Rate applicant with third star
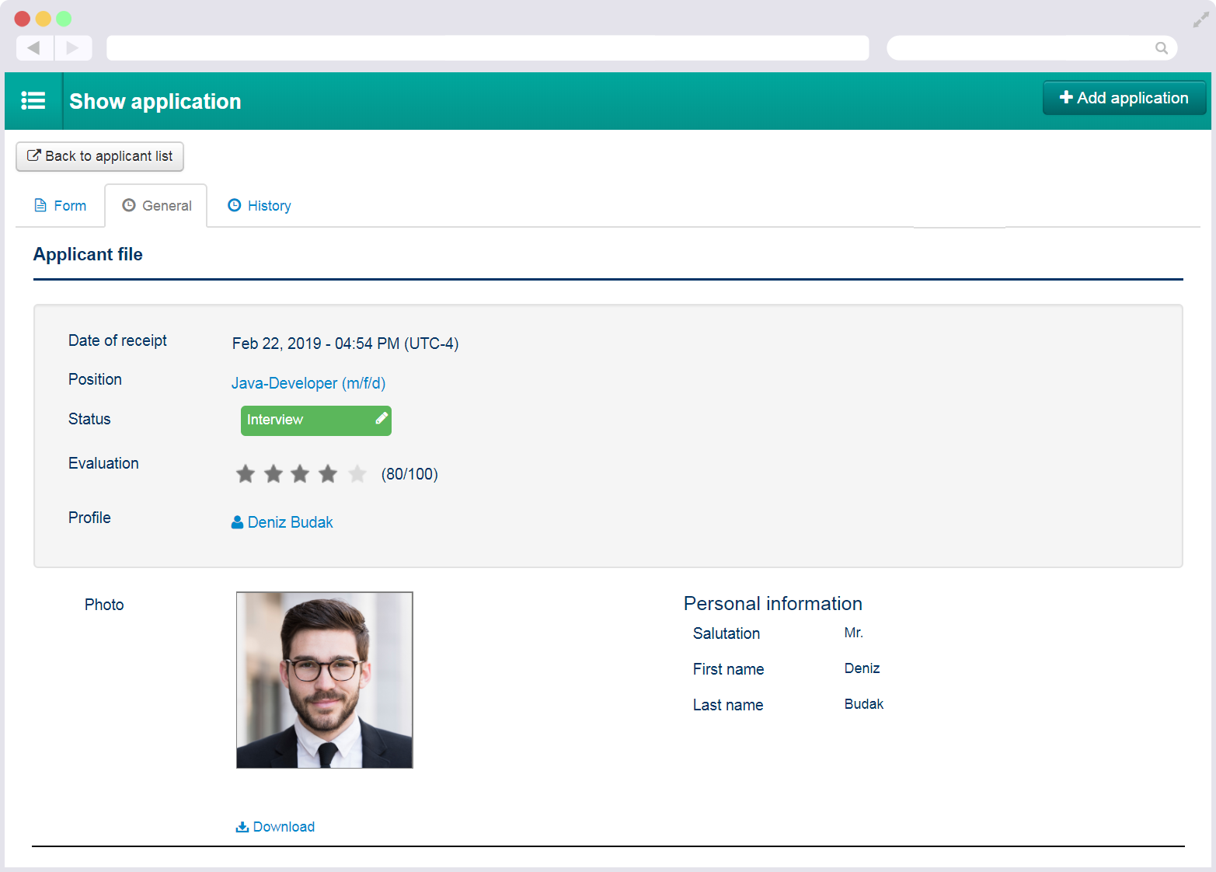Image resolution: width=1216 pixels, height=872 pixels. 301,473
